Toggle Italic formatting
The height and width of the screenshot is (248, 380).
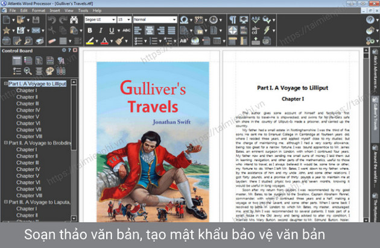click(102, 30)
